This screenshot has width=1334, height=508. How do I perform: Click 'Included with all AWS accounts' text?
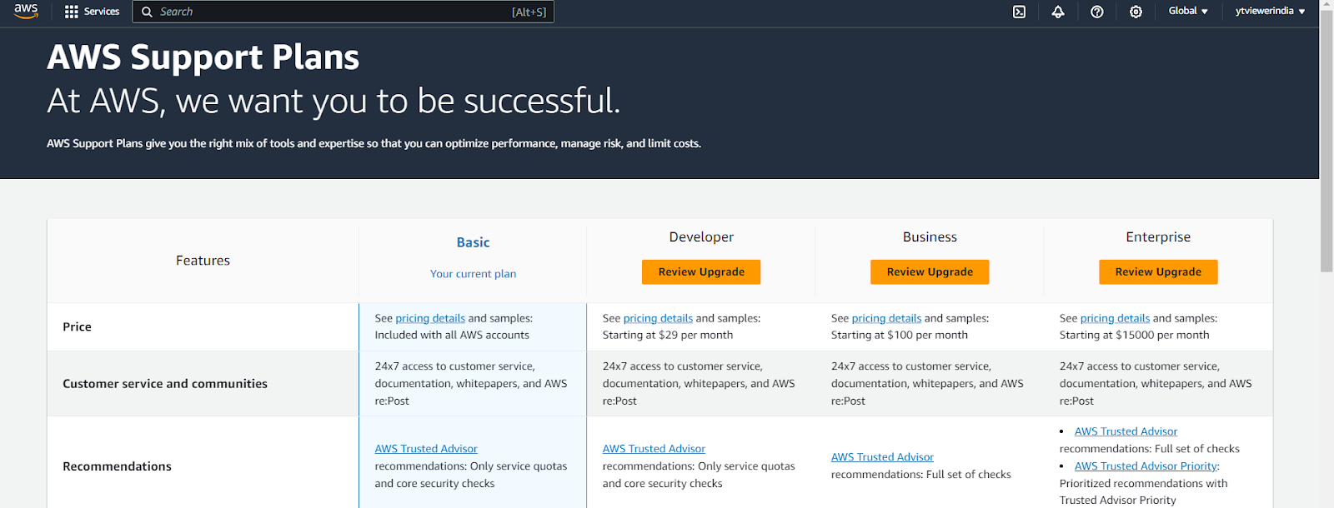(x=452, y=335)
